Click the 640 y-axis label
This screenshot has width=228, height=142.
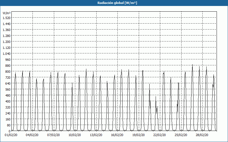click(8, 83)
